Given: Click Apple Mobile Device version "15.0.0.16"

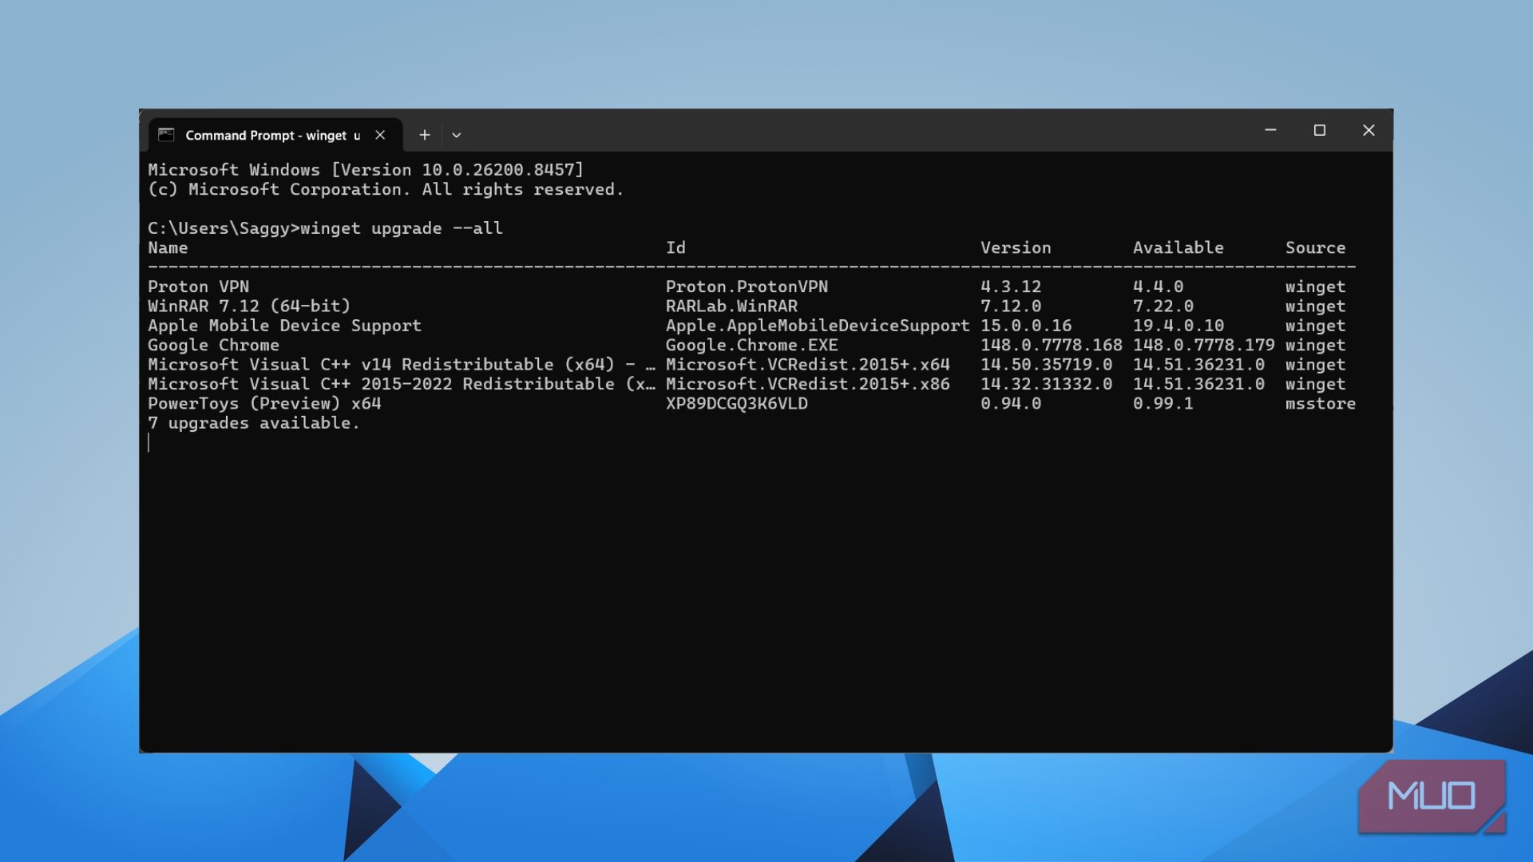Looking at the screenshot, I should point(1026,326).
